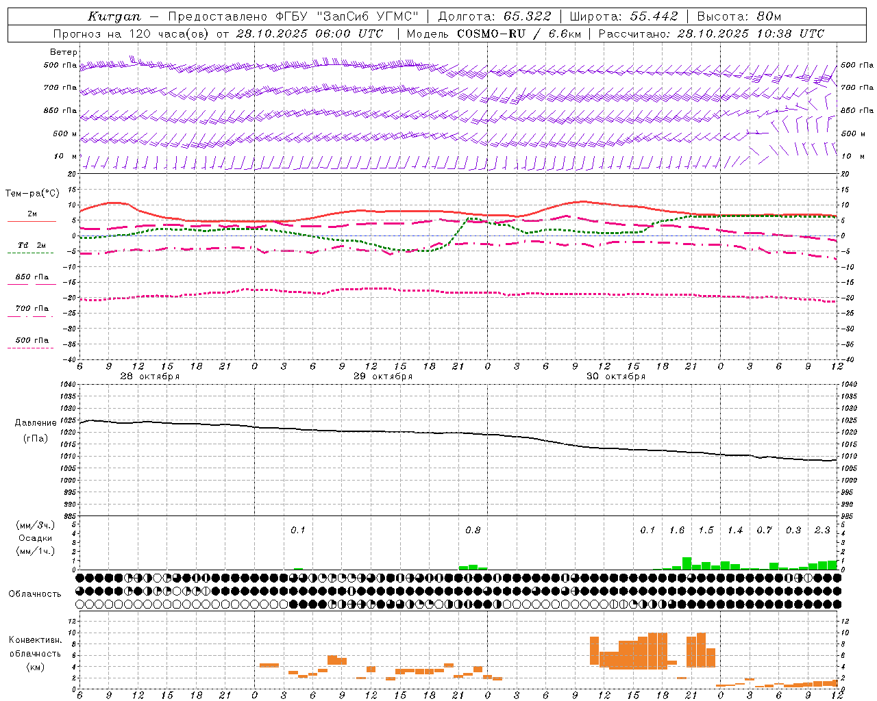877x701 pixels.
Task: Click the "Облачность" cloud cover label
Action: tap(35, 594)
